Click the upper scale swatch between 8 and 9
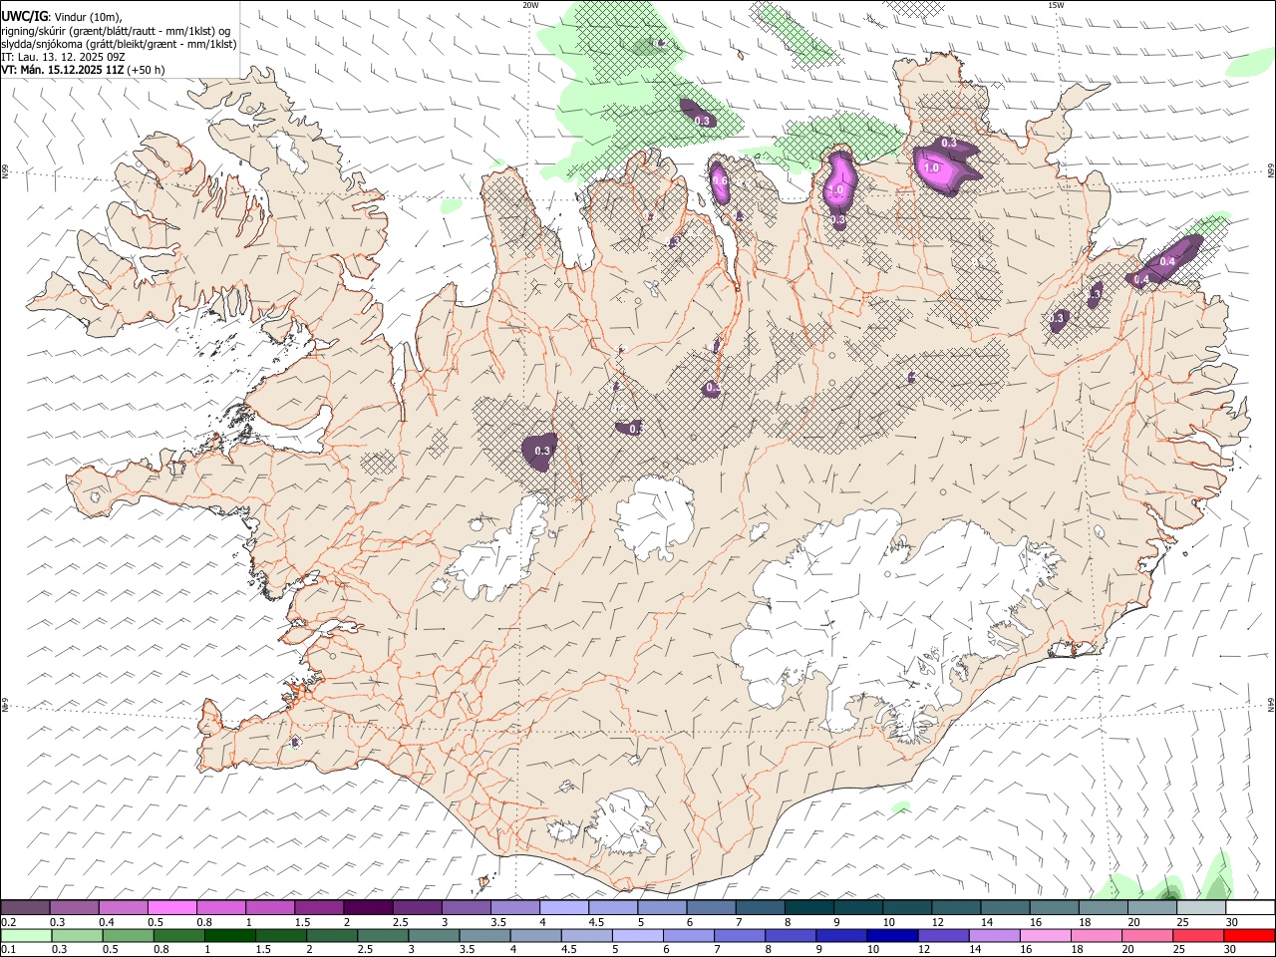The width and height of the screenshot is (1276, 957). pos(808,907)
